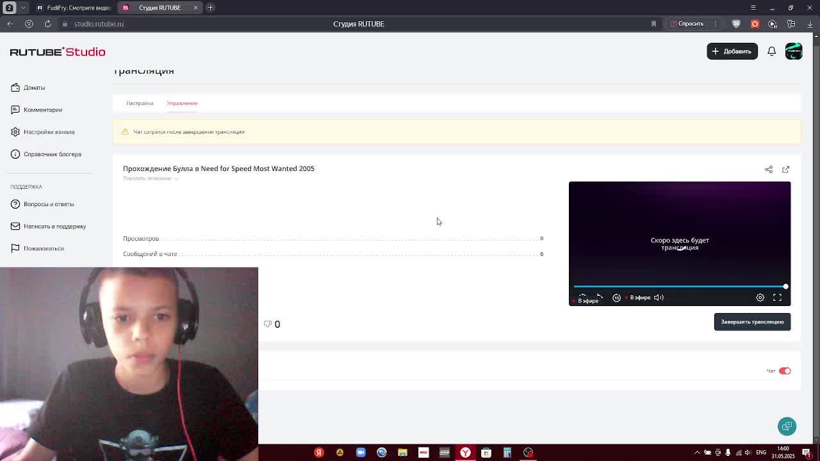Switch to the Настройки tab
This screenshot has width=820, height=461.
coord(140,103)
